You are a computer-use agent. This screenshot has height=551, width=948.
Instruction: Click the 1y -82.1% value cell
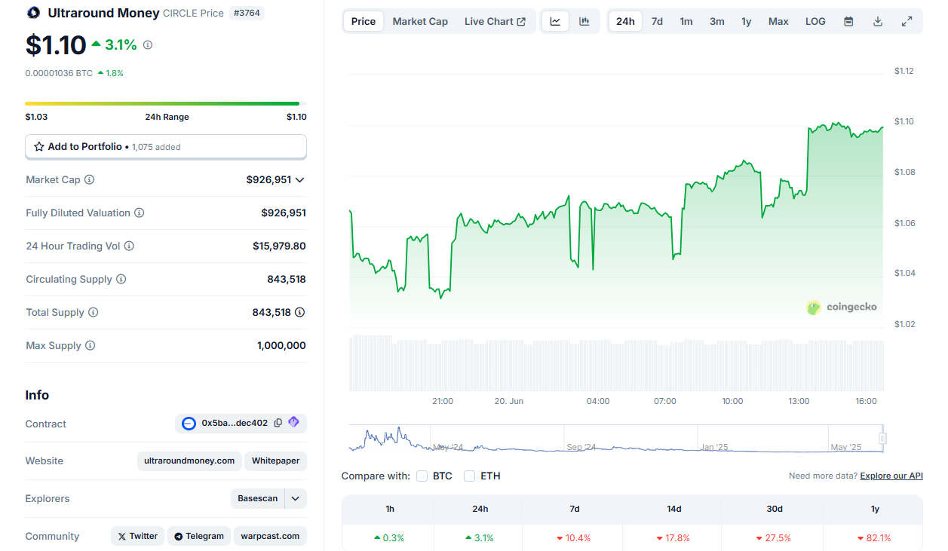[875, 538]
